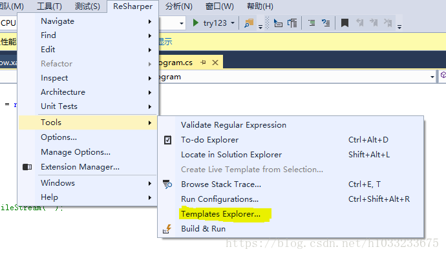Open Templates Explorer...

point(291,214)
